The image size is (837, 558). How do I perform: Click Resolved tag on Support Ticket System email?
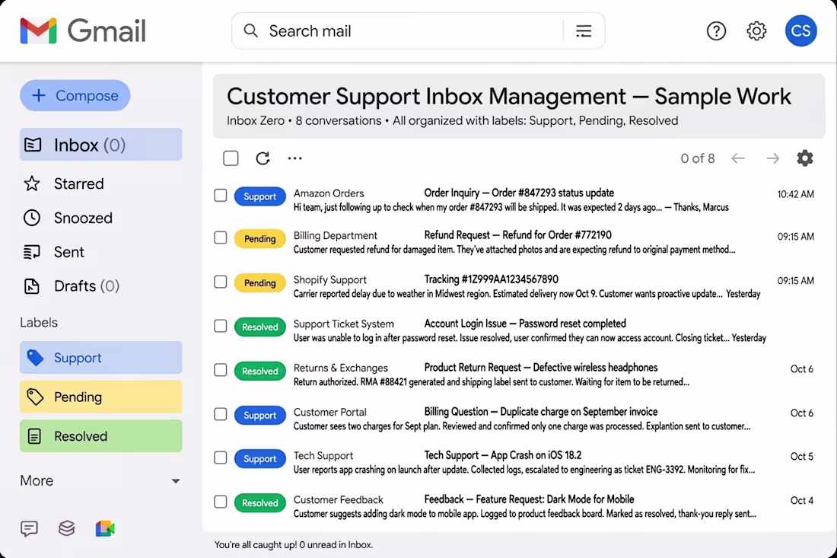260,327
